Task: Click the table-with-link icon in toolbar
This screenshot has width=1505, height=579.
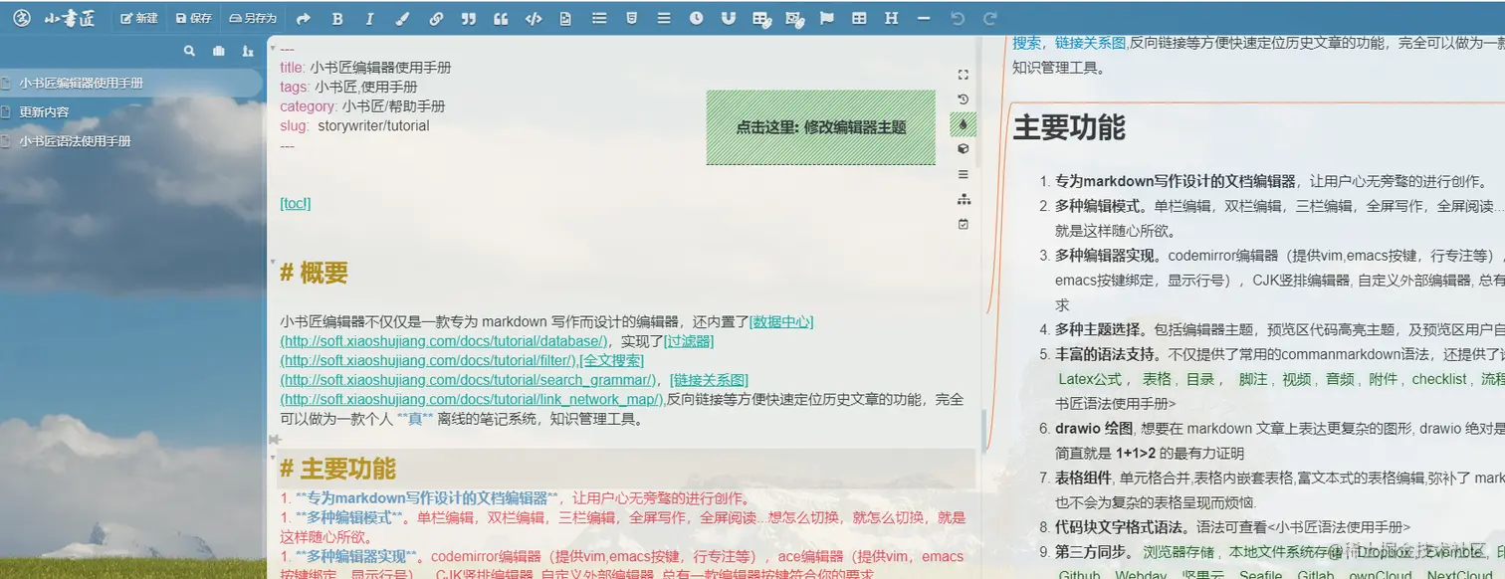Action: click(761, 19)
